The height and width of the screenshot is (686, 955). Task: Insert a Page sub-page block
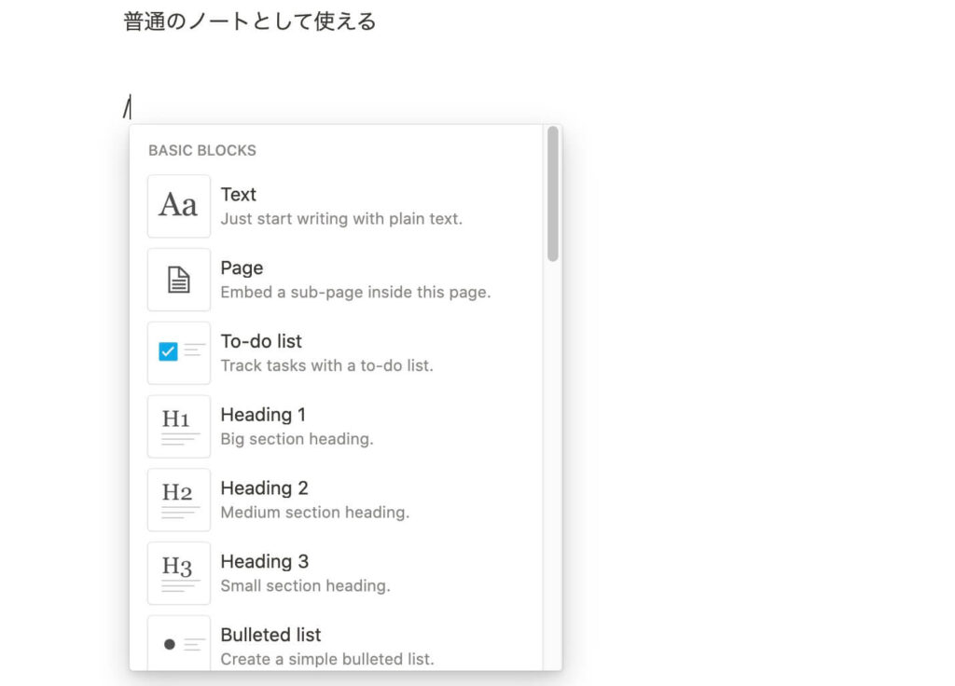pos(336,280)
